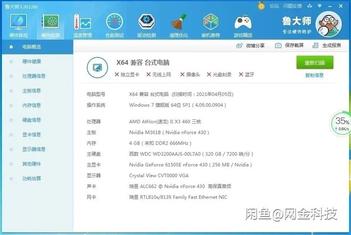Image resolution: width=351 pixels, height=235 pixels.
Task: Click the 摄像头 feature indicator
Action: point(190,75)
